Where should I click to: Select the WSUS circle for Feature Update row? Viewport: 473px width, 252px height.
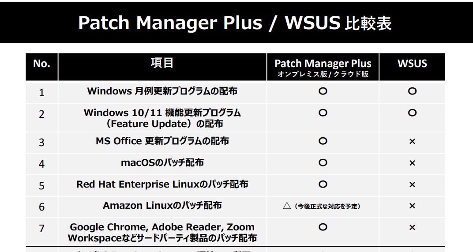[x=412, y=113]
